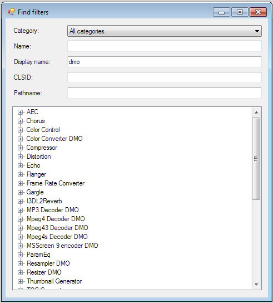Select the Thumbnail Generator item
This screenshot has width=273, height=303.
click(x=54, y=281)
